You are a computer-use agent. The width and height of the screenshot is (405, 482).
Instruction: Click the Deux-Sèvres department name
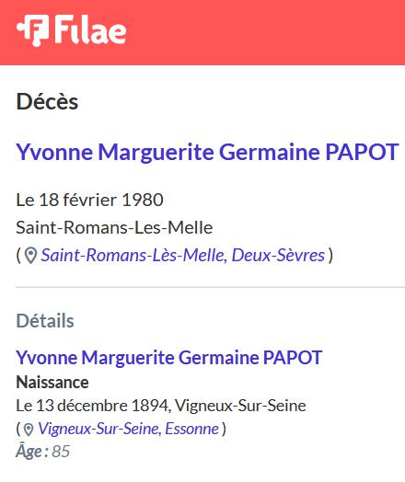tap(278, 255)
